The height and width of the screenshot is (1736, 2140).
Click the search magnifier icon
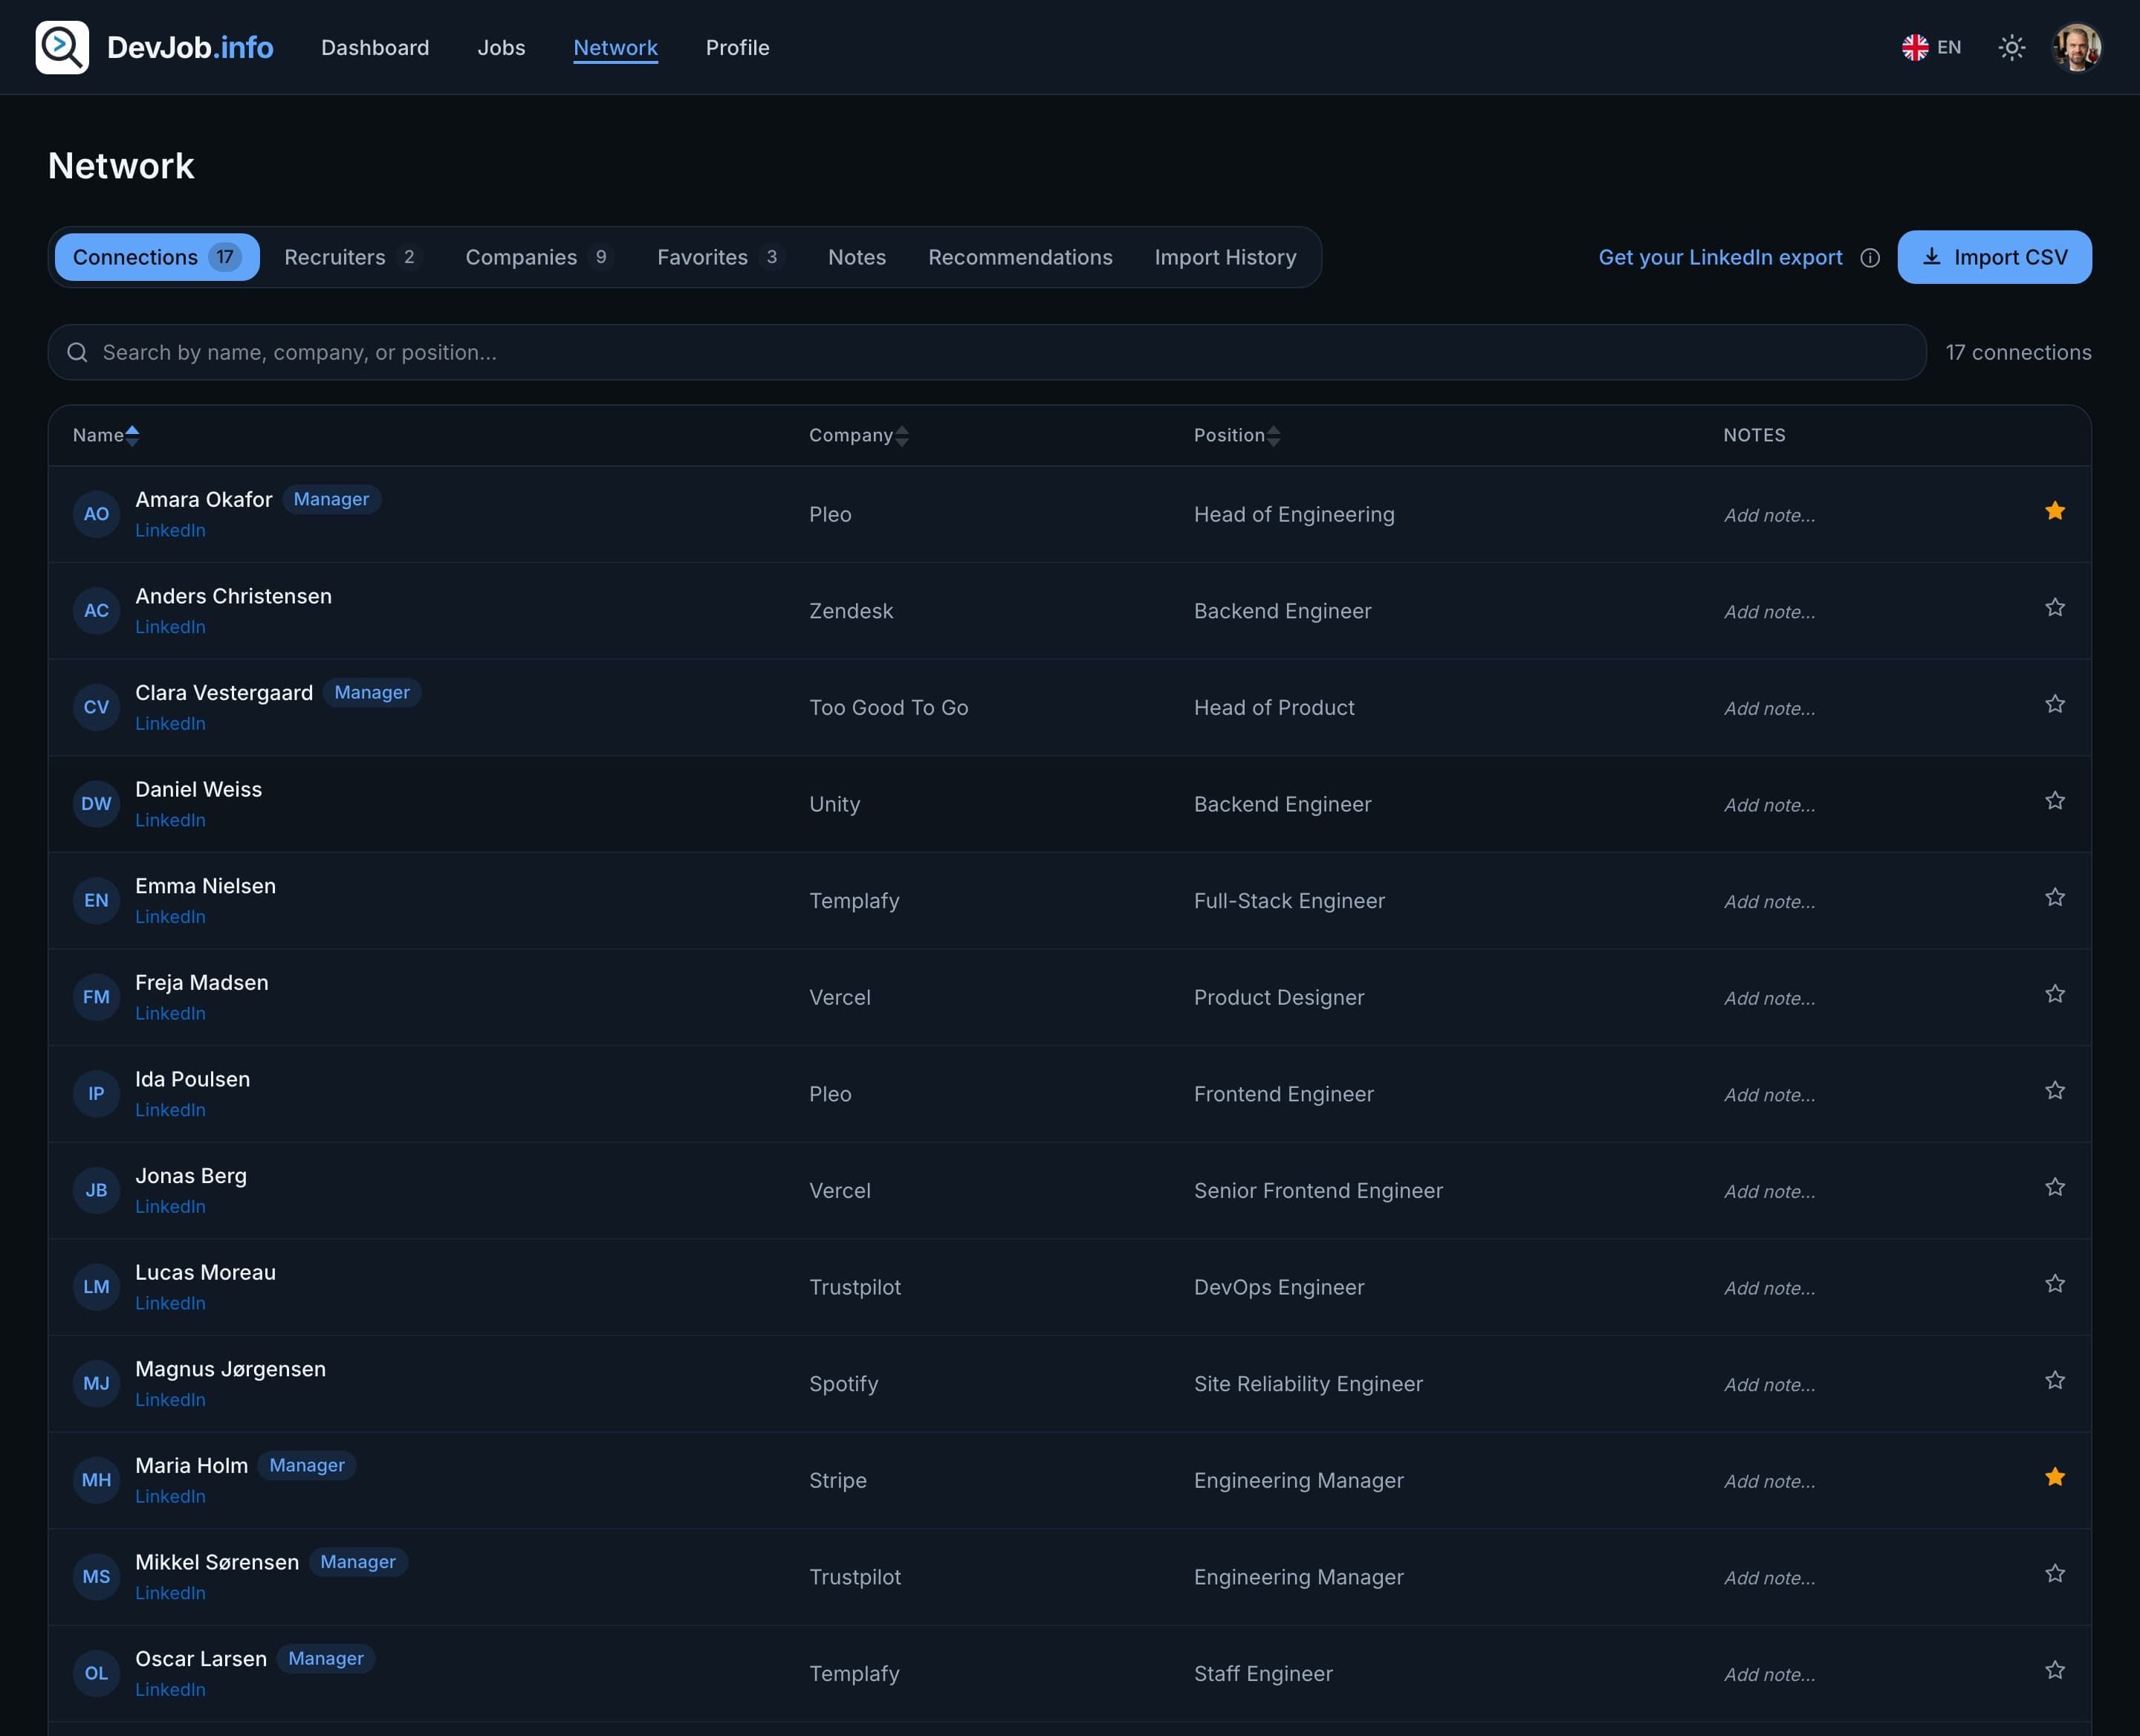pyautogui.click(x=77, y=352)
